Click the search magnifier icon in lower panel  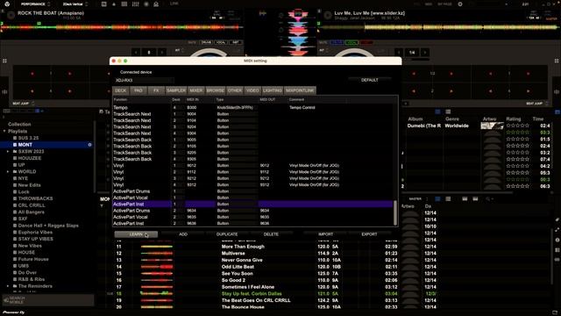click(488, 199)
